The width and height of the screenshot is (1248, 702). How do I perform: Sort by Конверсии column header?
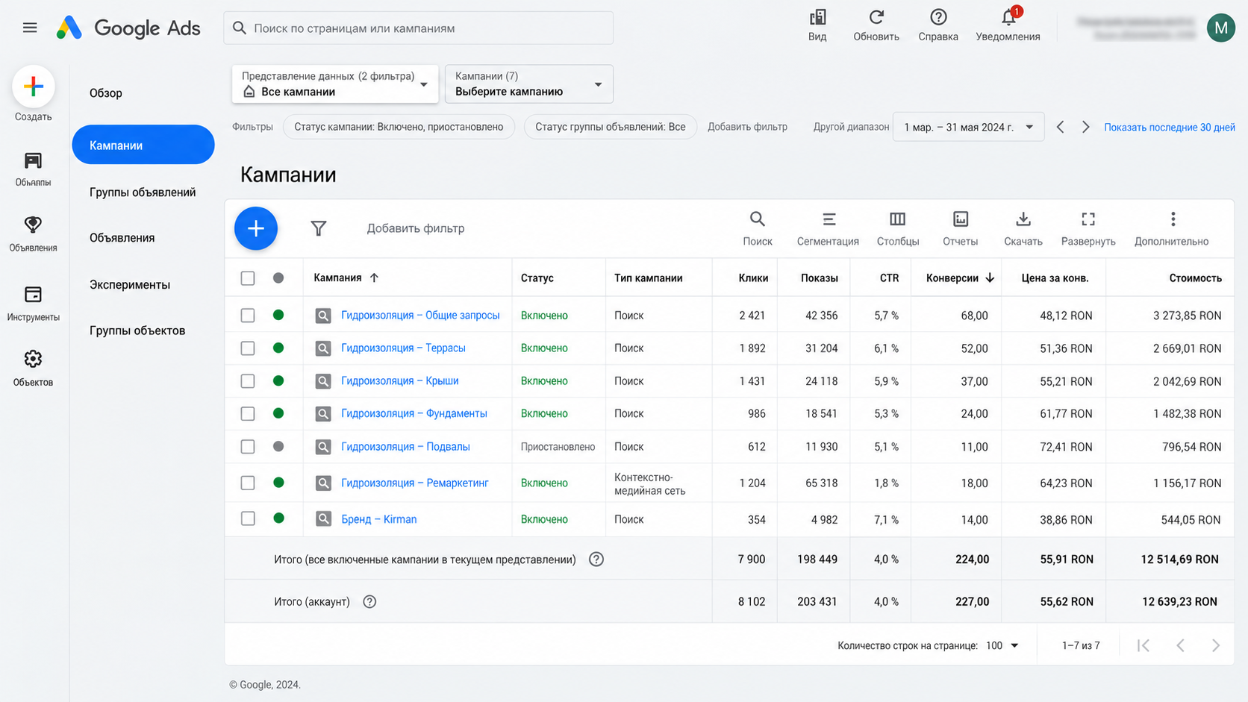(x=960, y=278)
